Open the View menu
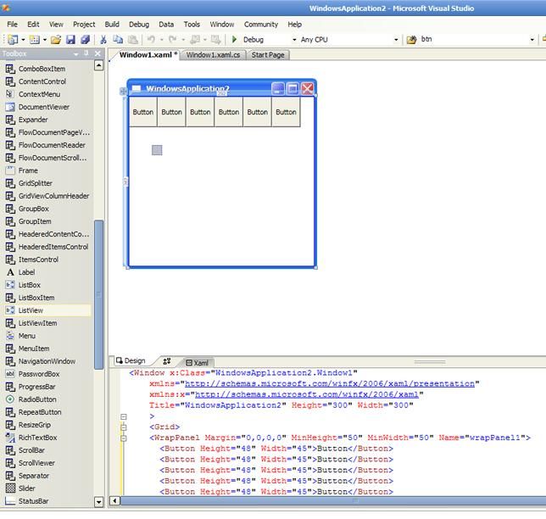The height and width of the screenshot is (519, 546). [56, 25]
